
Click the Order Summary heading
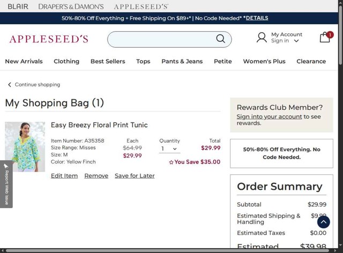[280, 187]
